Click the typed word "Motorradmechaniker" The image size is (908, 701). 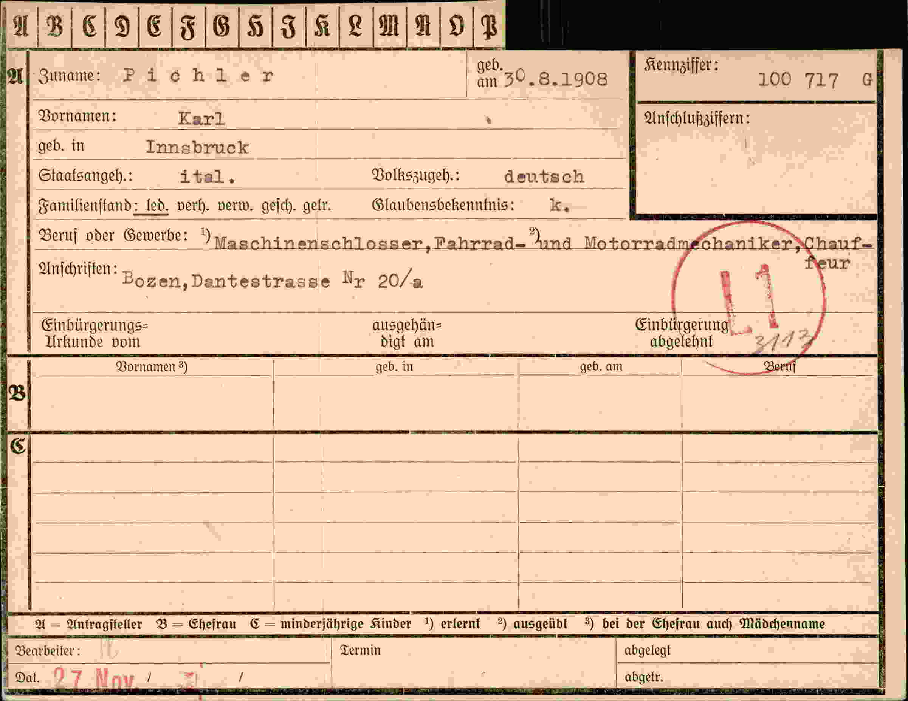[x=688, y=243]
